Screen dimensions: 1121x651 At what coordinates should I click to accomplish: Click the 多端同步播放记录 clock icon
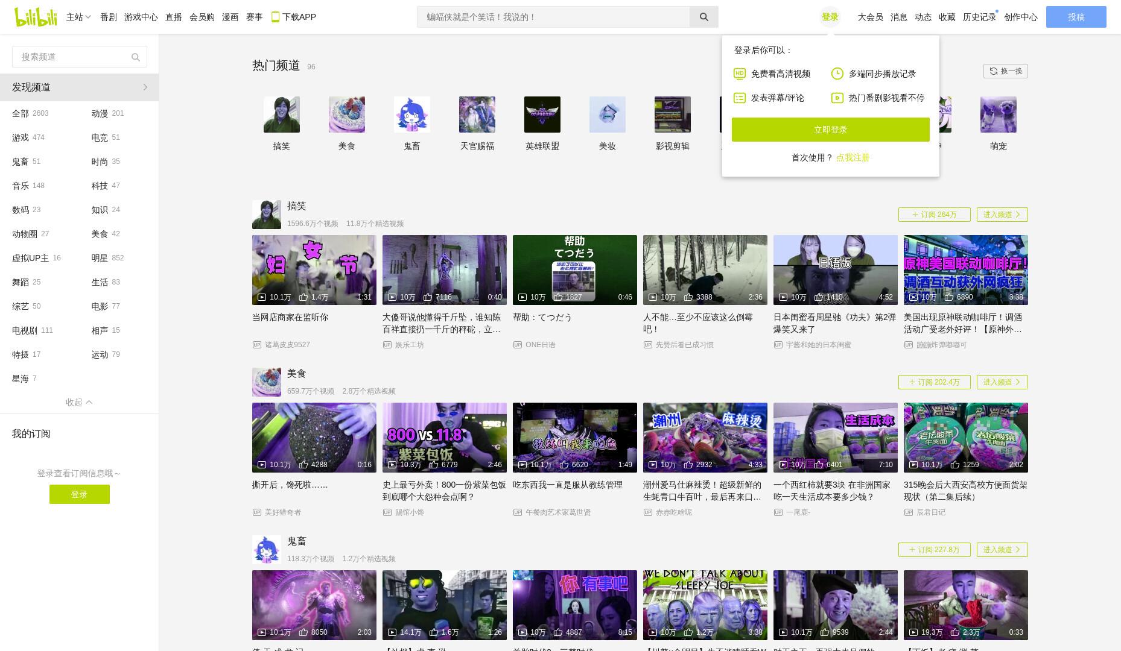(x=837, y=74)
